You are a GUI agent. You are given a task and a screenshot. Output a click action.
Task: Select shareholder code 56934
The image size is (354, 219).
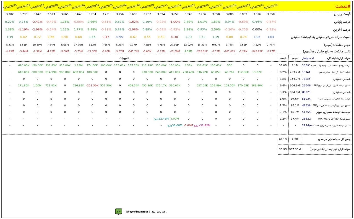pos(306,99)
